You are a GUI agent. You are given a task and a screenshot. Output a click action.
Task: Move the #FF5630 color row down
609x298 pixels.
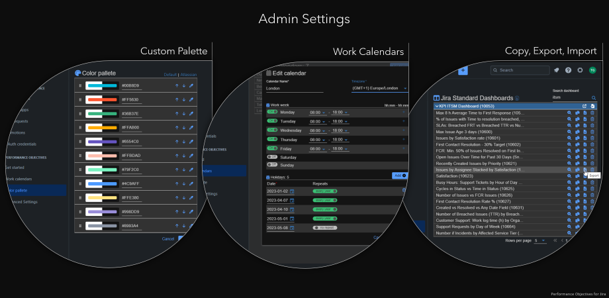coord(184,99)
